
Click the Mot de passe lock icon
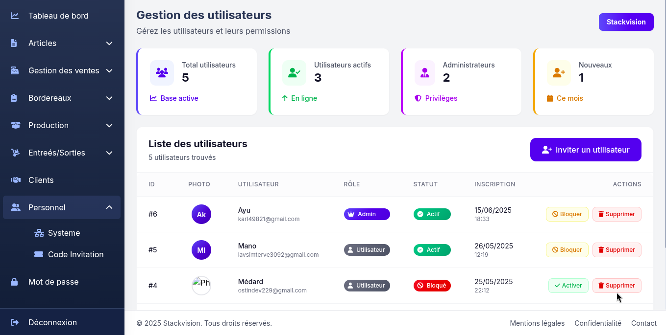tap(15, 282)
